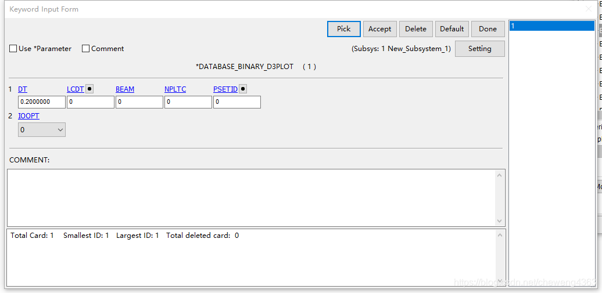Viewport: 602px width, 293px height.
Task: Click the LCDT value field
Action: (91, 102)
